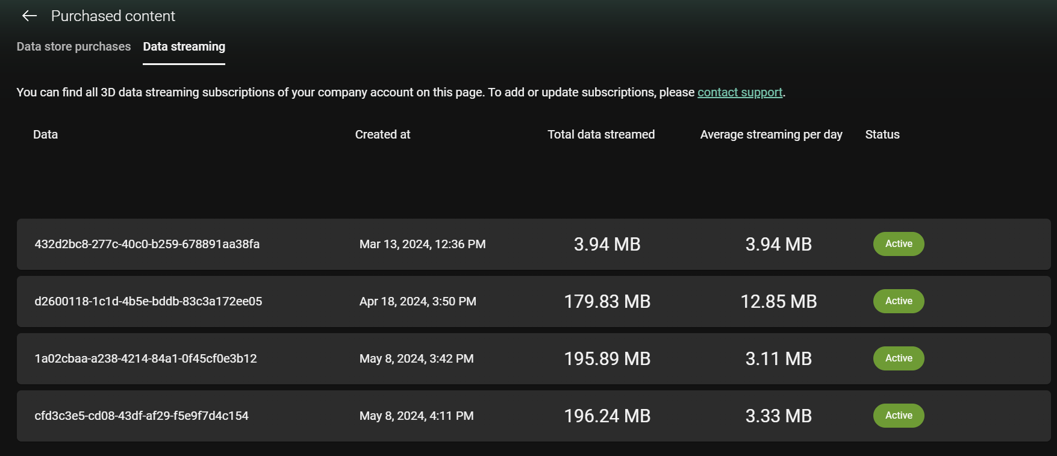Click Active badge for Mar 13 subscription
Image resolution: width=1057 pixels, height=456 pixels.
click(x=898, y=244)
